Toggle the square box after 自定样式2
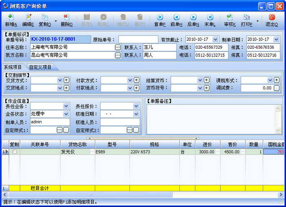The width and height of the screenshot is (286, 207). tap(136, 130)
